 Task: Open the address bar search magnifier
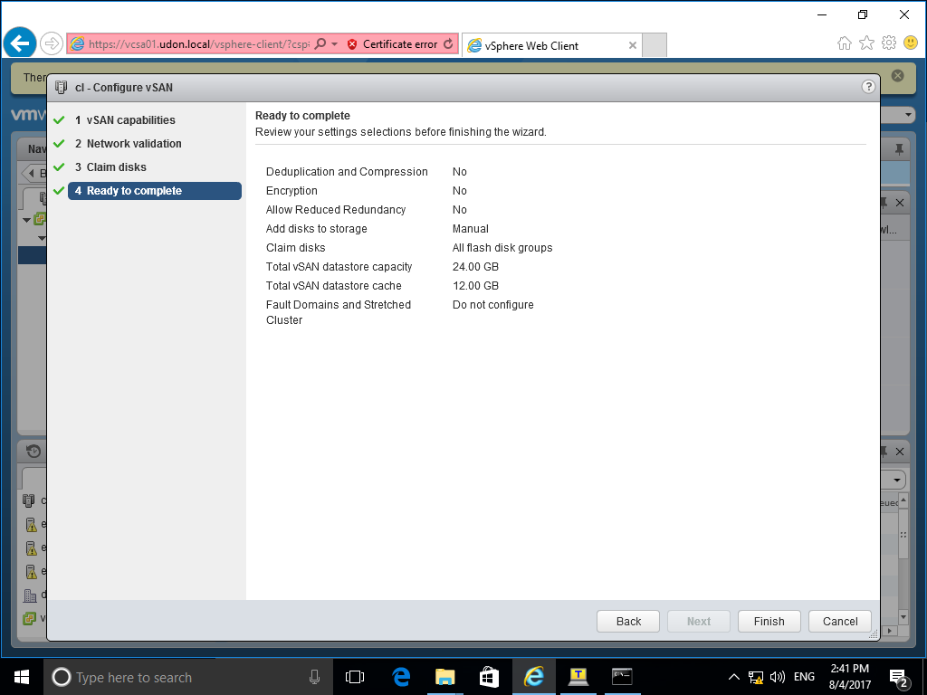click(320, 43)
